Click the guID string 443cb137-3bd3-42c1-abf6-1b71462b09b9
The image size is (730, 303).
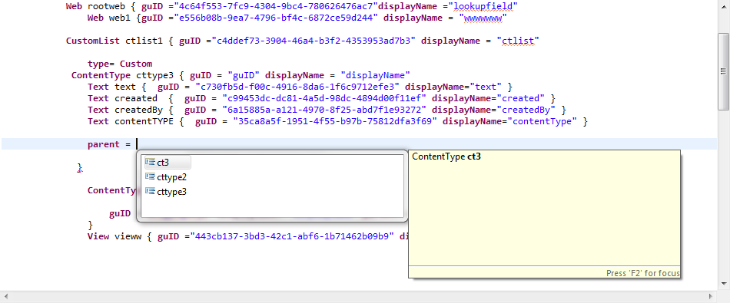tap(291, 236)
